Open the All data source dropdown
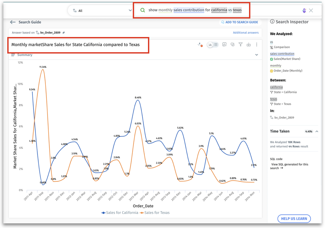Image resolution: width=325 pixels, height=228 pixels. click(102, 11)
